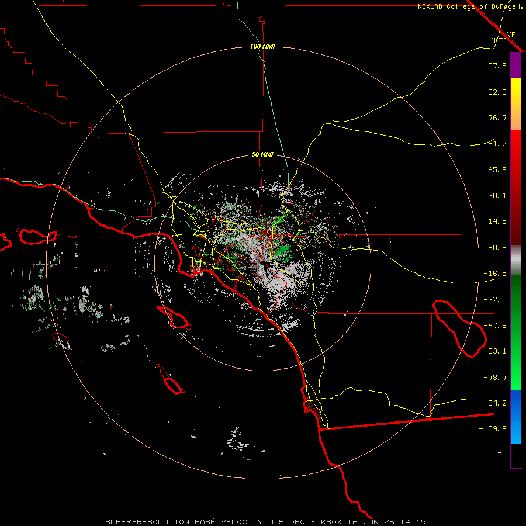Viewport: 526px width, 526px height.
Task: Click the [KT] units label
Action: pyautogui.click(x=499, y=40)
